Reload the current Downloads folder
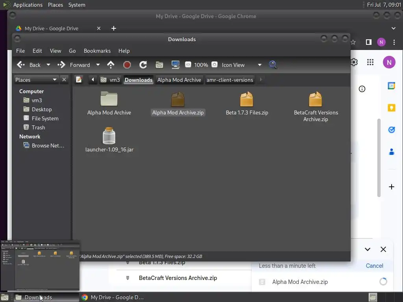403x302 pixels. click(x=143, y=65)
